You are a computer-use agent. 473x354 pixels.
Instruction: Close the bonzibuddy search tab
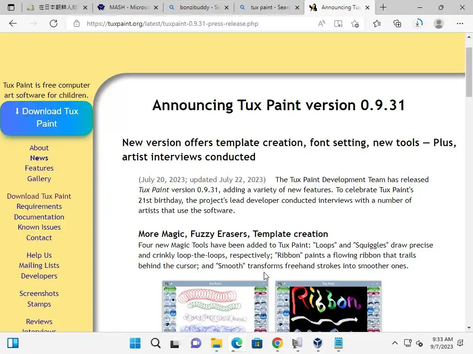[x=226, y=7]
